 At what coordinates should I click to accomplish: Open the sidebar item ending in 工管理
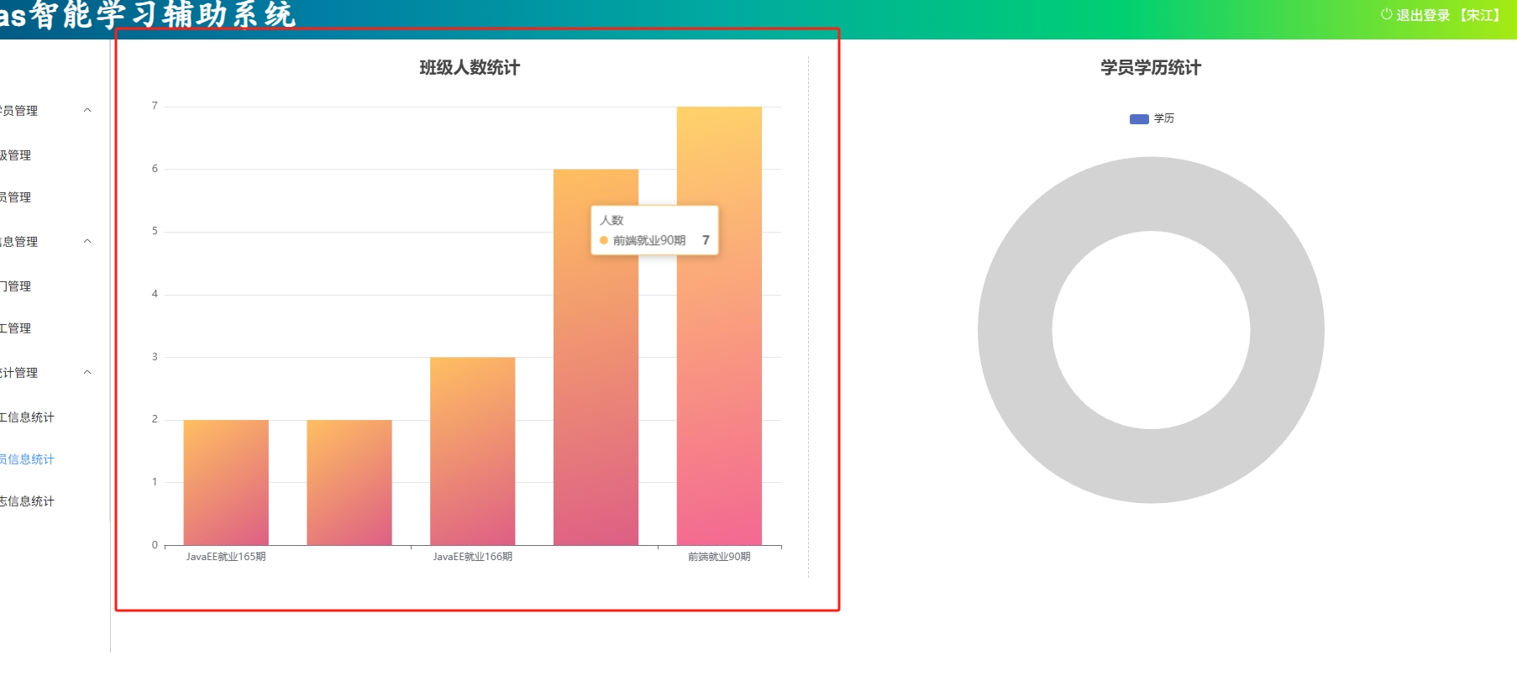[x=17, y=328]
